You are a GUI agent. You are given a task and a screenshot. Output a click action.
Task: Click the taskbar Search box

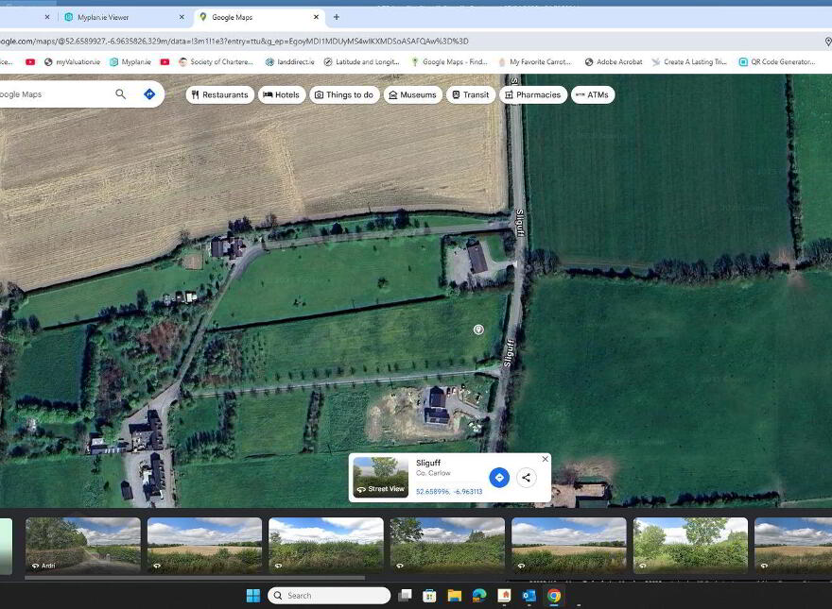coord(329,595)
